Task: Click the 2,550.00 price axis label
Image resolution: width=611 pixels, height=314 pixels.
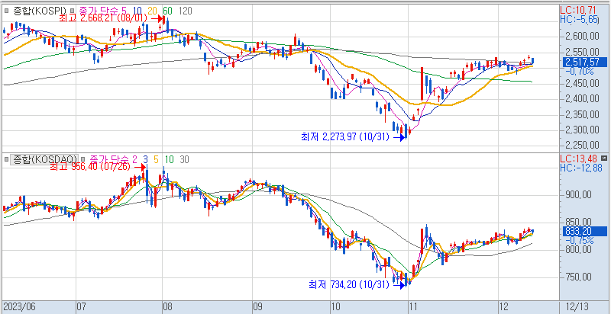Action: click(x=581, y=52)
